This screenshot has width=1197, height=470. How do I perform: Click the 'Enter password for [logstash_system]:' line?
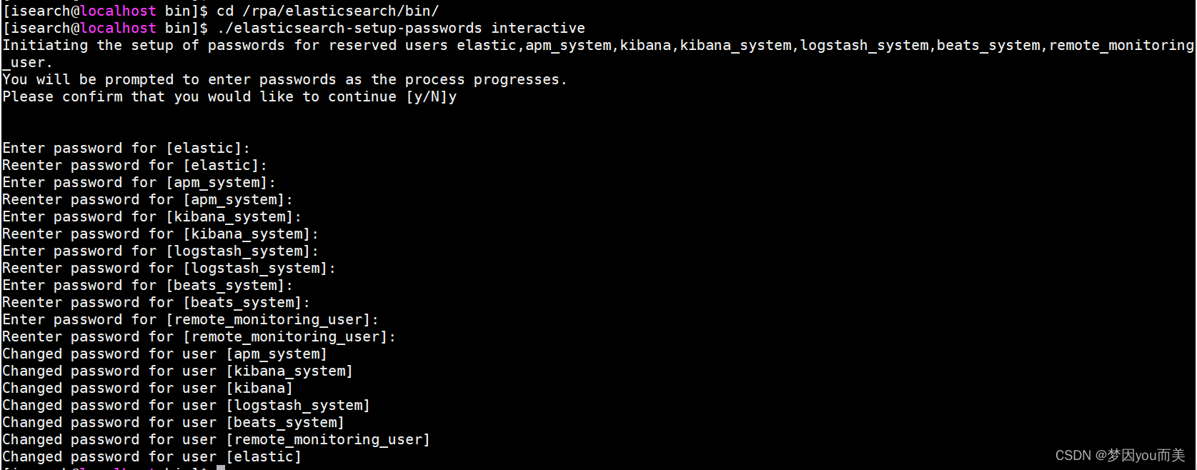click(x=161, y=251)
